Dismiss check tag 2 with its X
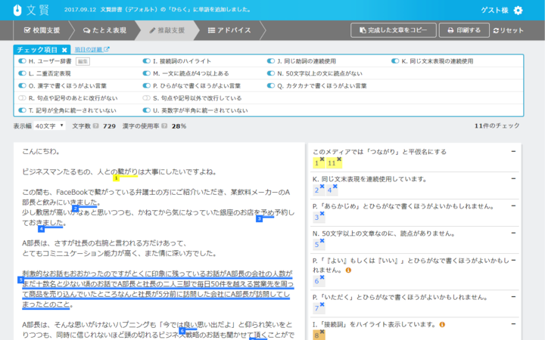Screen dimensions: 545x340 322,187
